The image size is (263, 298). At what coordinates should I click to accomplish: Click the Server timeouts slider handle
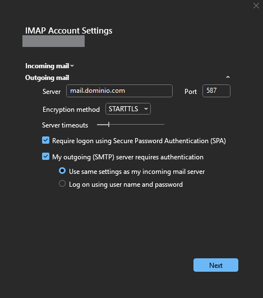(109, 125)
